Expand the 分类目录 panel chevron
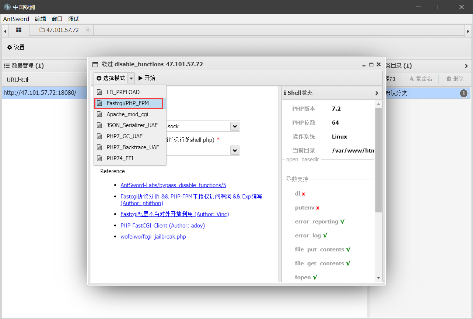Viewport: 473px width, 319px height. click(466, 66)
